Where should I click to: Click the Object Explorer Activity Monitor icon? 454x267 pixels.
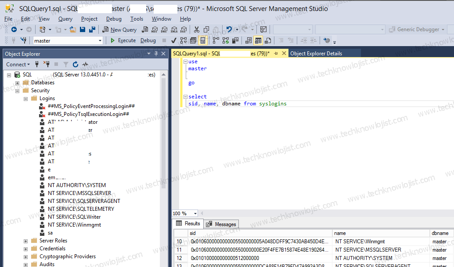click(85, 64)
